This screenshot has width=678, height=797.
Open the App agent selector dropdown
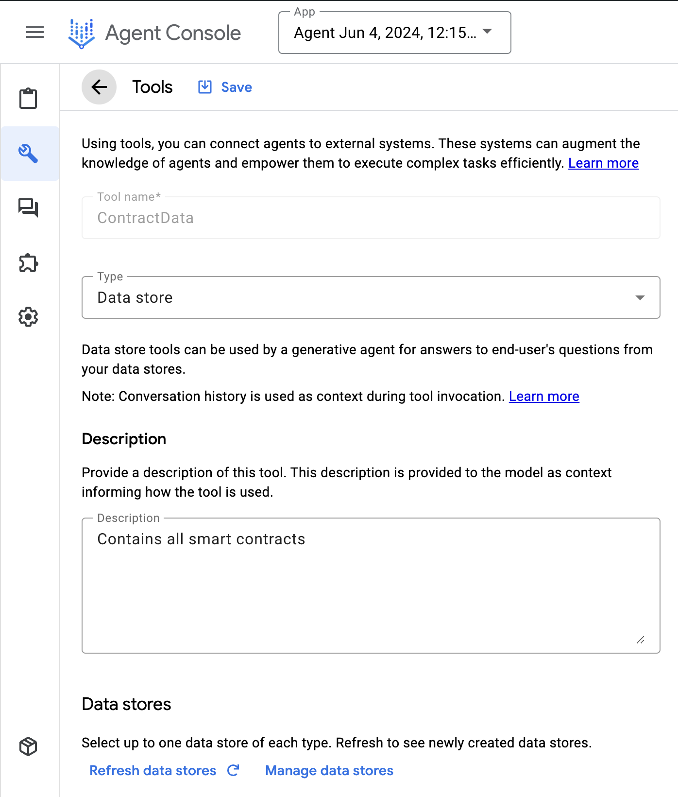(394, 33)
